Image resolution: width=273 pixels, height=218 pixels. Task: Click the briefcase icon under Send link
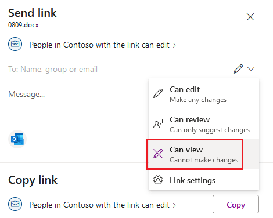pos(15,44)
